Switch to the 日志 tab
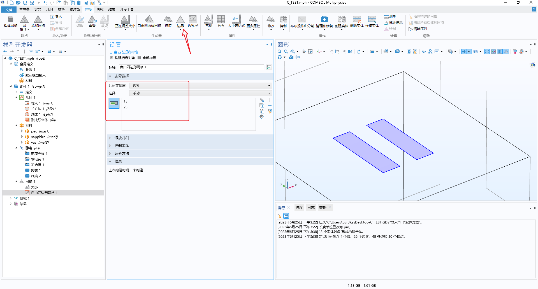 (311, 208)
